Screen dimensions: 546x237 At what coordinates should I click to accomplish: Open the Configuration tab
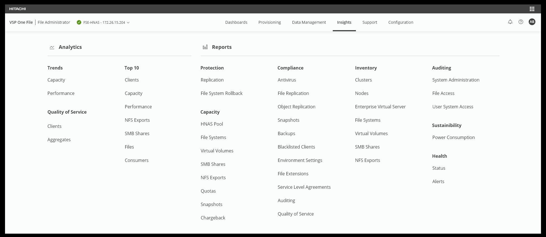click(x=401, y=22)
